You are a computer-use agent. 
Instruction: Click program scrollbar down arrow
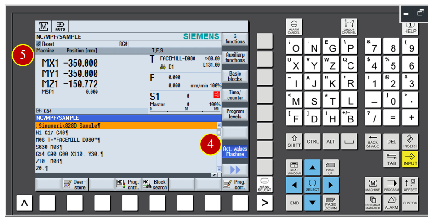[x=219, y=169]
